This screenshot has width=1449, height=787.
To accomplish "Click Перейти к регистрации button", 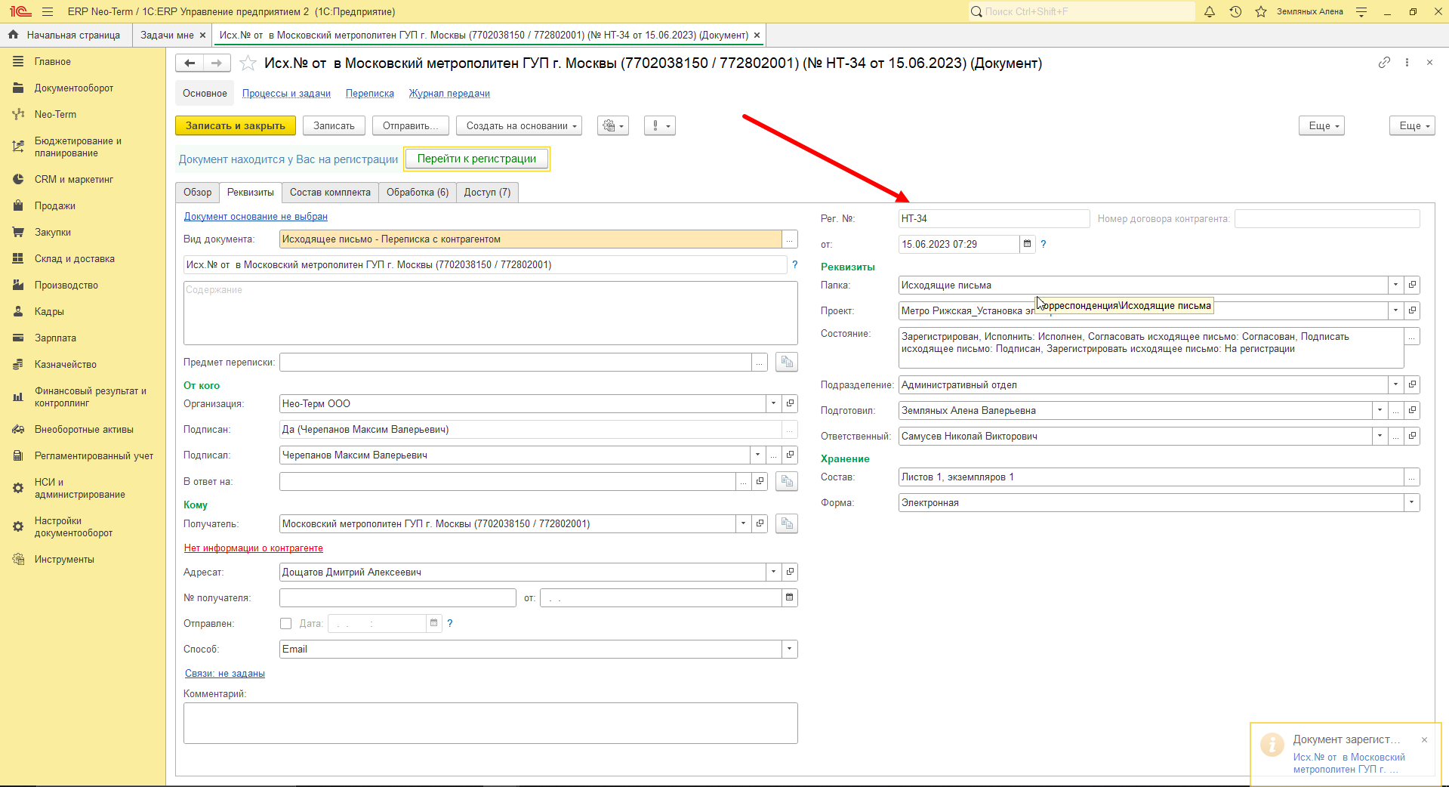I will point(476,159).
